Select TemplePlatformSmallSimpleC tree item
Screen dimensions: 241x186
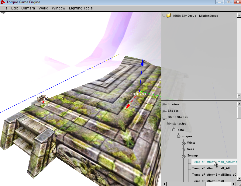(214, 175)
